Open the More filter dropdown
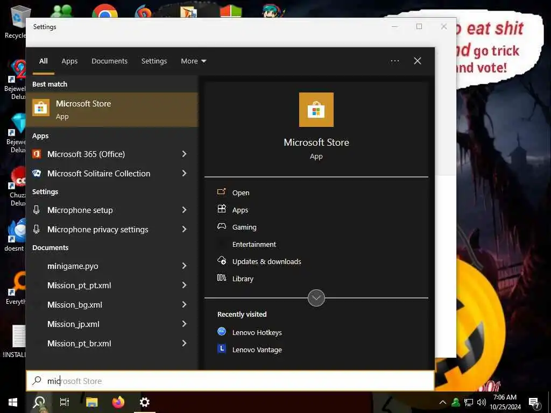 [x=194, y=61]
